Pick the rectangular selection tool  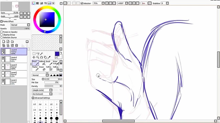tap(34, 54)
